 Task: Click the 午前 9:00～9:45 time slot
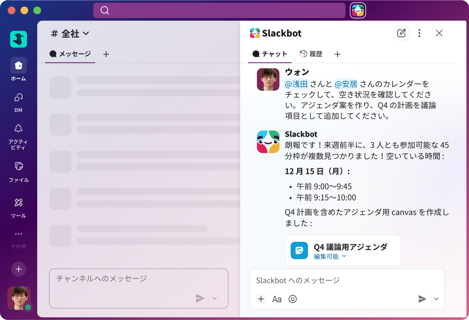point(324,187)
